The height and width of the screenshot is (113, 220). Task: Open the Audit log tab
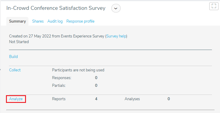[55, 21]
